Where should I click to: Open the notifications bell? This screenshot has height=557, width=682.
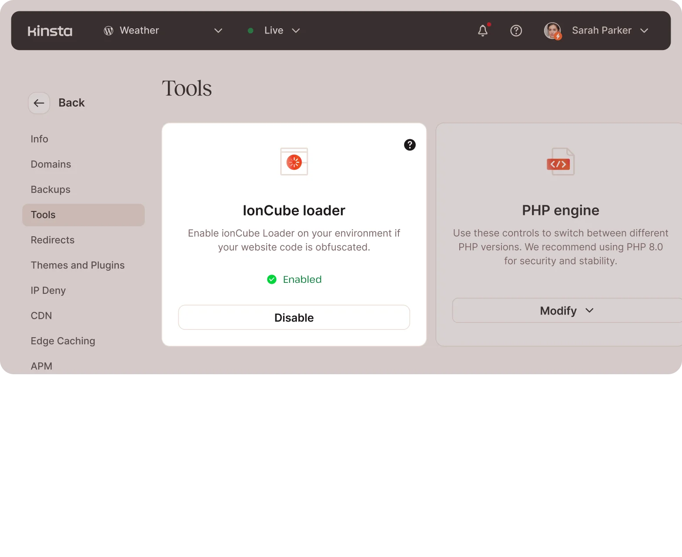[x=483, y=30]
